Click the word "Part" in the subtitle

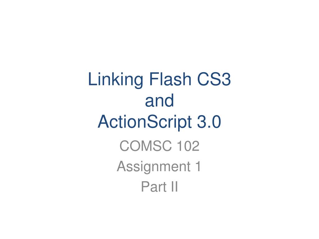[154, 187]
